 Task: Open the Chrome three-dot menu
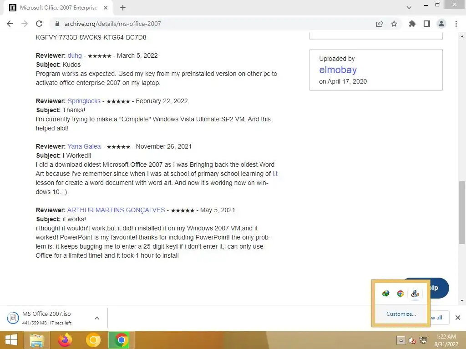pos(456,24)
